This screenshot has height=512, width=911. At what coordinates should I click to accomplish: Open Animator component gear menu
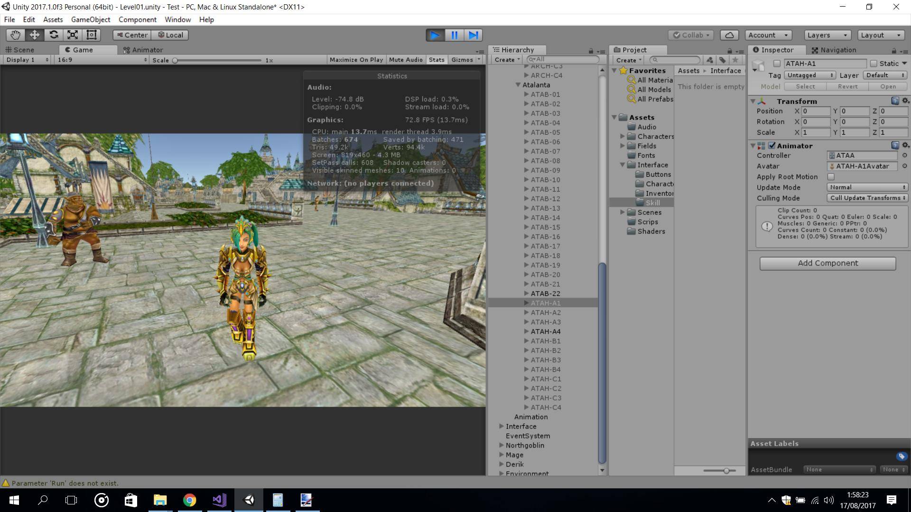point(905,145)
